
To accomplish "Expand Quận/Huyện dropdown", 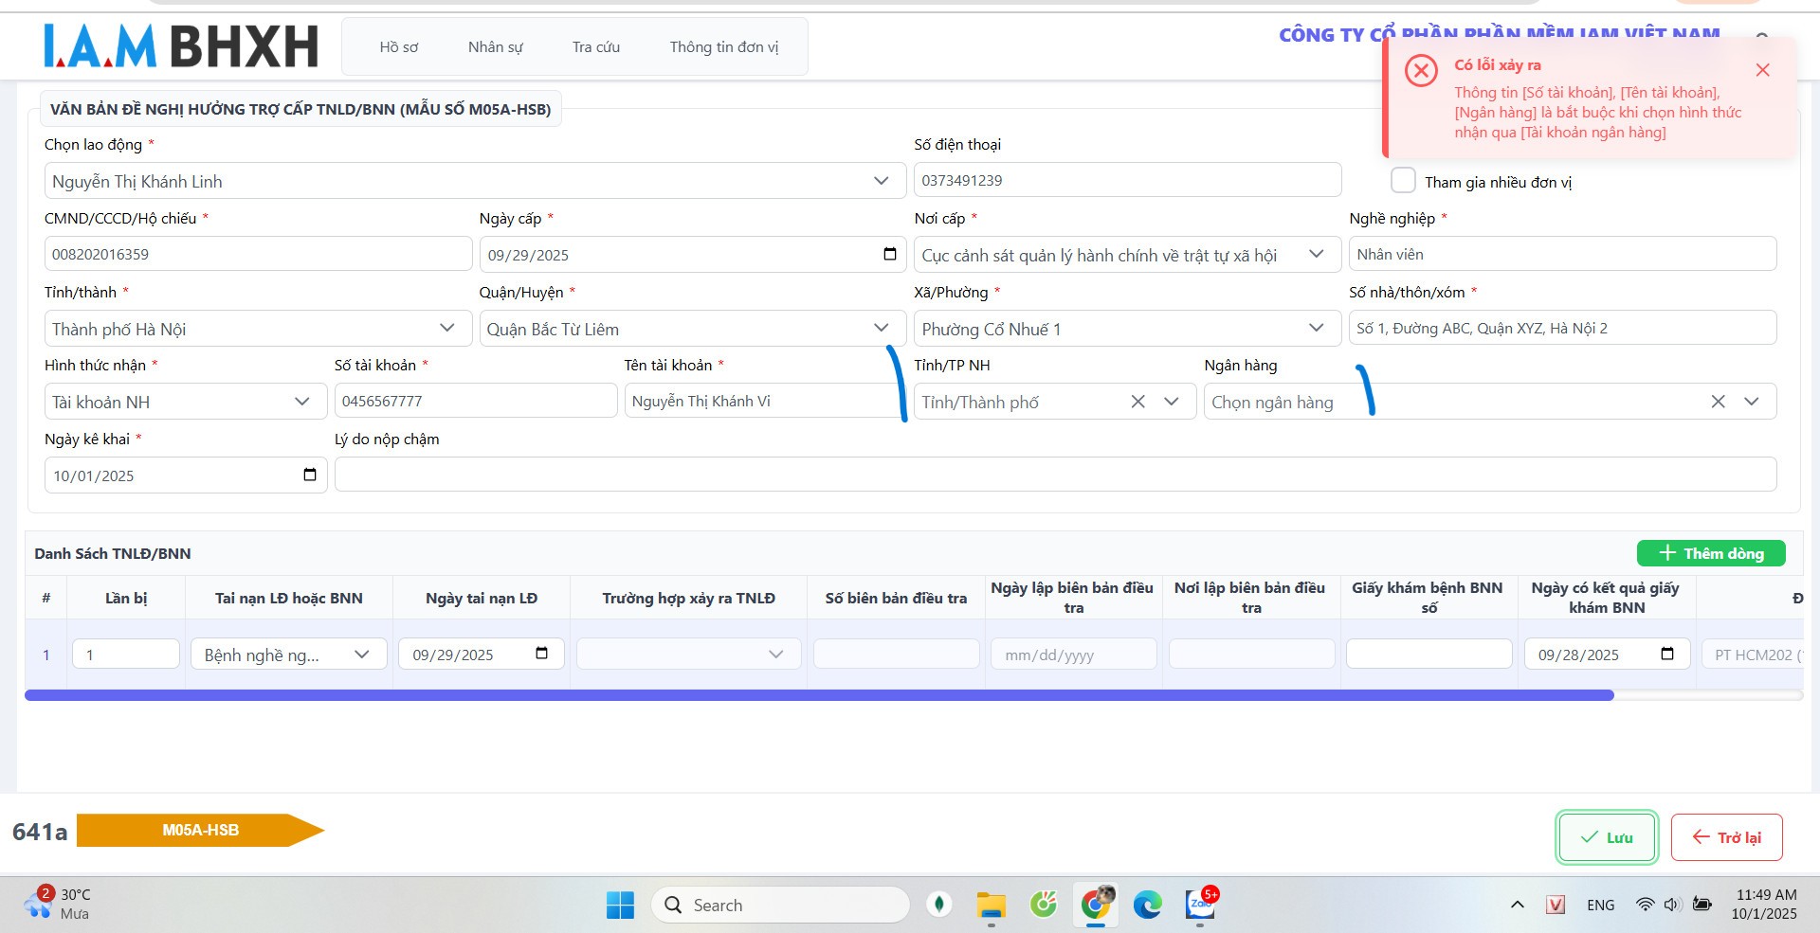I will point(881,328).
